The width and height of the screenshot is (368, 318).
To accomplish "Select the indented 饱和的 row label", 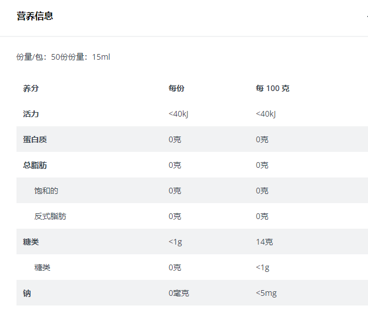I will tap(46, 191).
